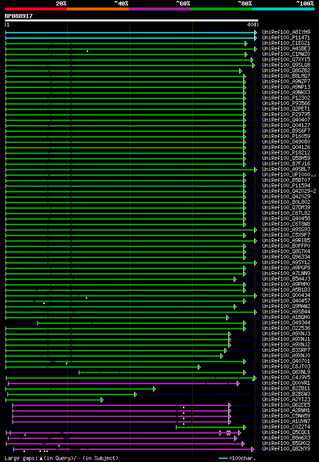Select the UniRef100_Q9MAW2 hit name
The width and height of the screenshot is (319, 462).
pos(286,306)
